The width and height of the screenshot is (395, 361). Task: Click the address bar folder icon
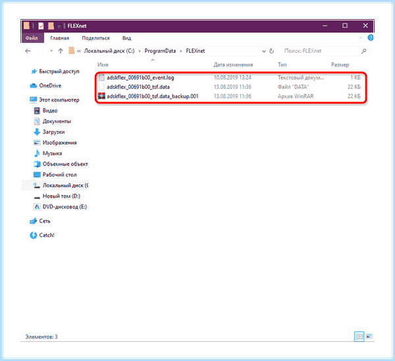point(71,51)
